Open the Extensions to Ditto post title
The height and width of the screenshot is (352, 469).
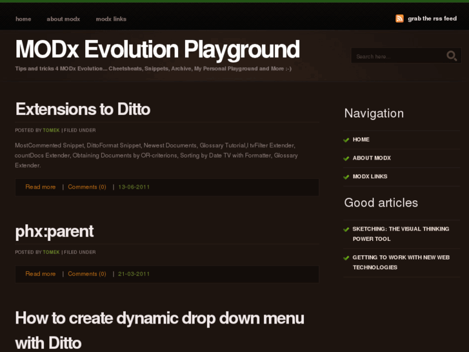click(x=83, y=109)
